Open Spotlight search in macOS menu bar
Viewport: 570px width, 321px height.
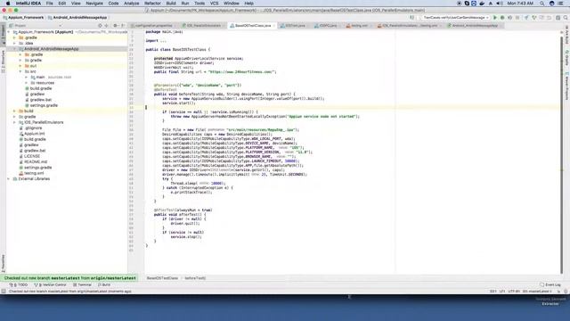pyautogui.click(x=542, y=4)
